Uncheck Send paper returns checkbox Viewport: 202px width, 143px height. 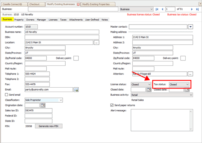coord(112,105)
